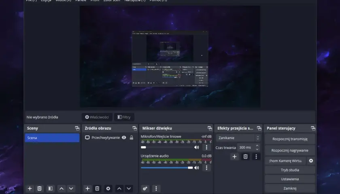This screenshot has height=194, width=340.
Task: Open scene filters icon in the Sceny toolbar
Action: pos(50,188)
